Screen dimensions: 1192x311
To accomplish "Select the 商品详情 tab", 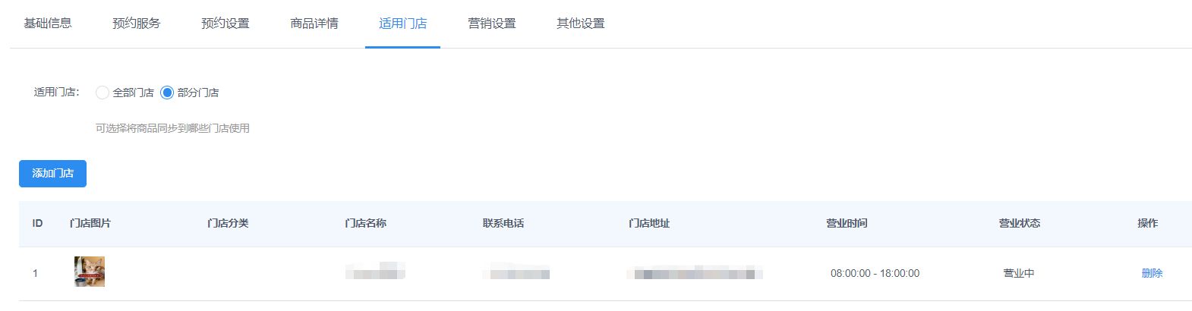I will 314,24.
